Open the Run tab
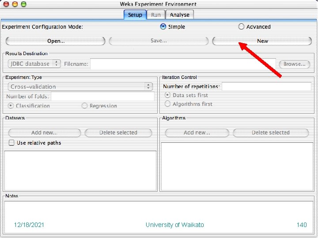This screenshot has height=238, width=318. 156,15
